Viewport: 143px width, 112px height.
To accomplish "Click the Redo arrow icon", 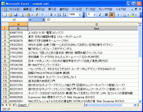I will [43, 15].
